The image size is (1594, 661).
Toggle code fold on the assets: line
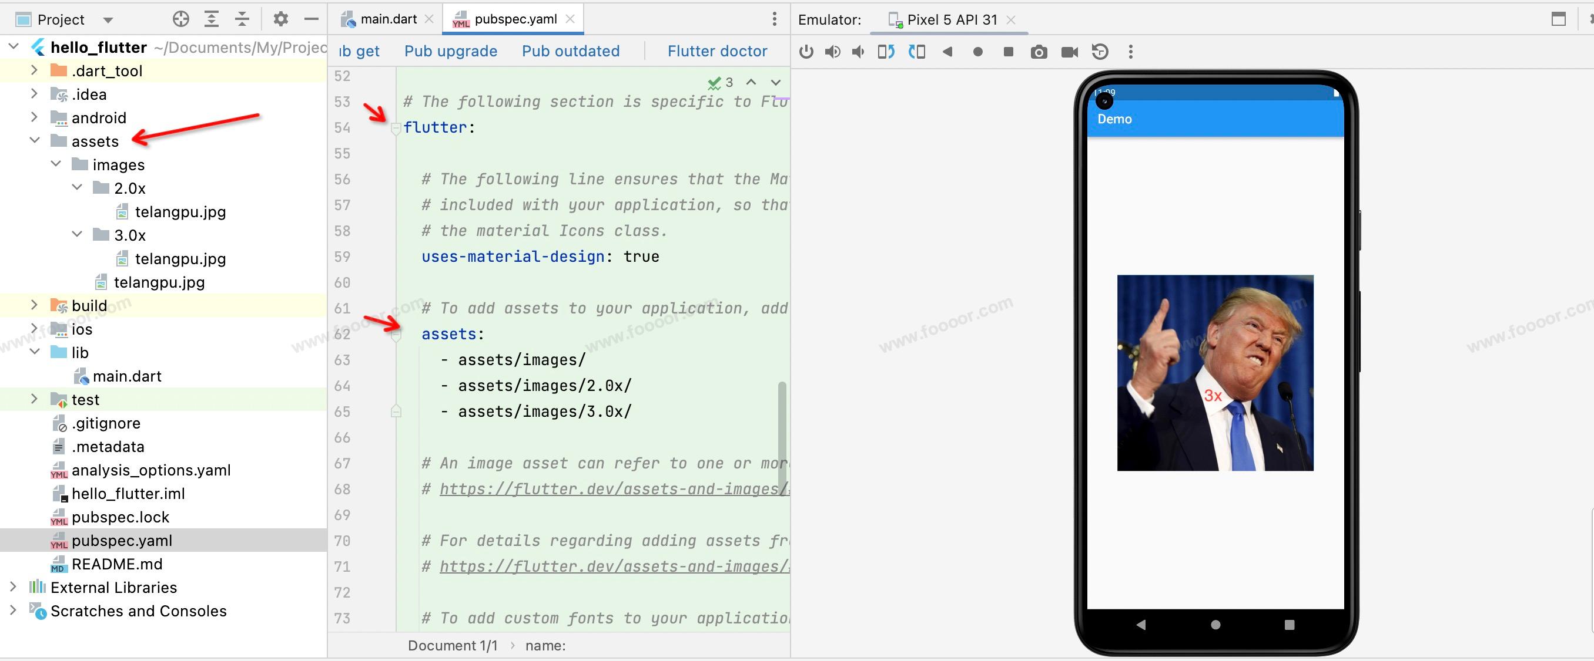point(396,335)
